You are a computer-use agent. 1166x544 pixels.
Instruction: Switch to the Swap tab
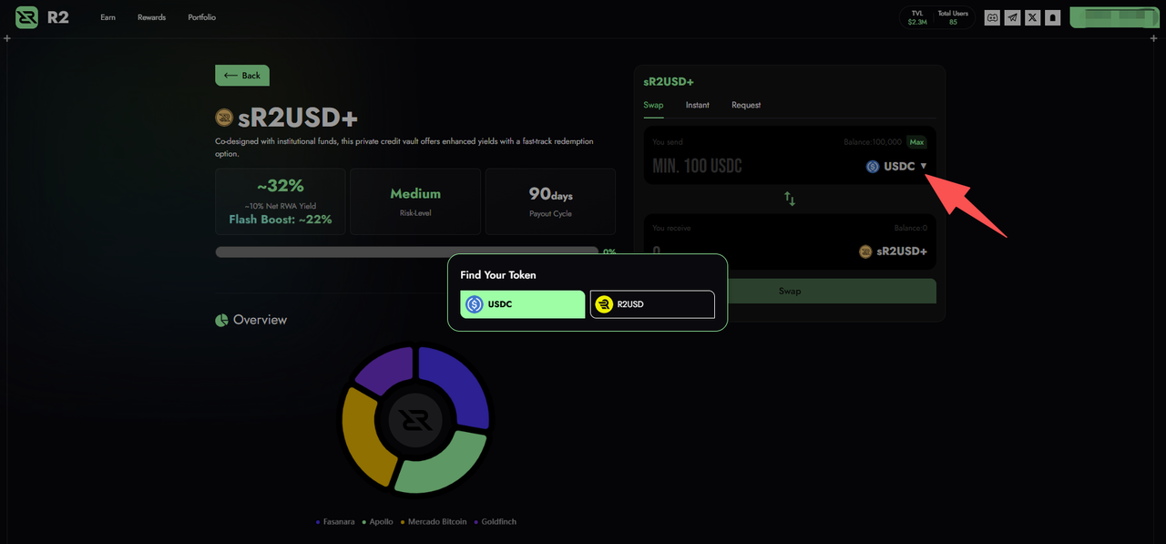[x=653, y=105]
